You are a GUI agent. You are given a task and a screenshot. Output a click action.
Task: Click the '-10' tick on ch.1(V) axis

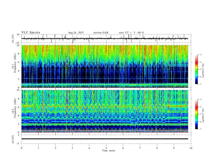18,43
